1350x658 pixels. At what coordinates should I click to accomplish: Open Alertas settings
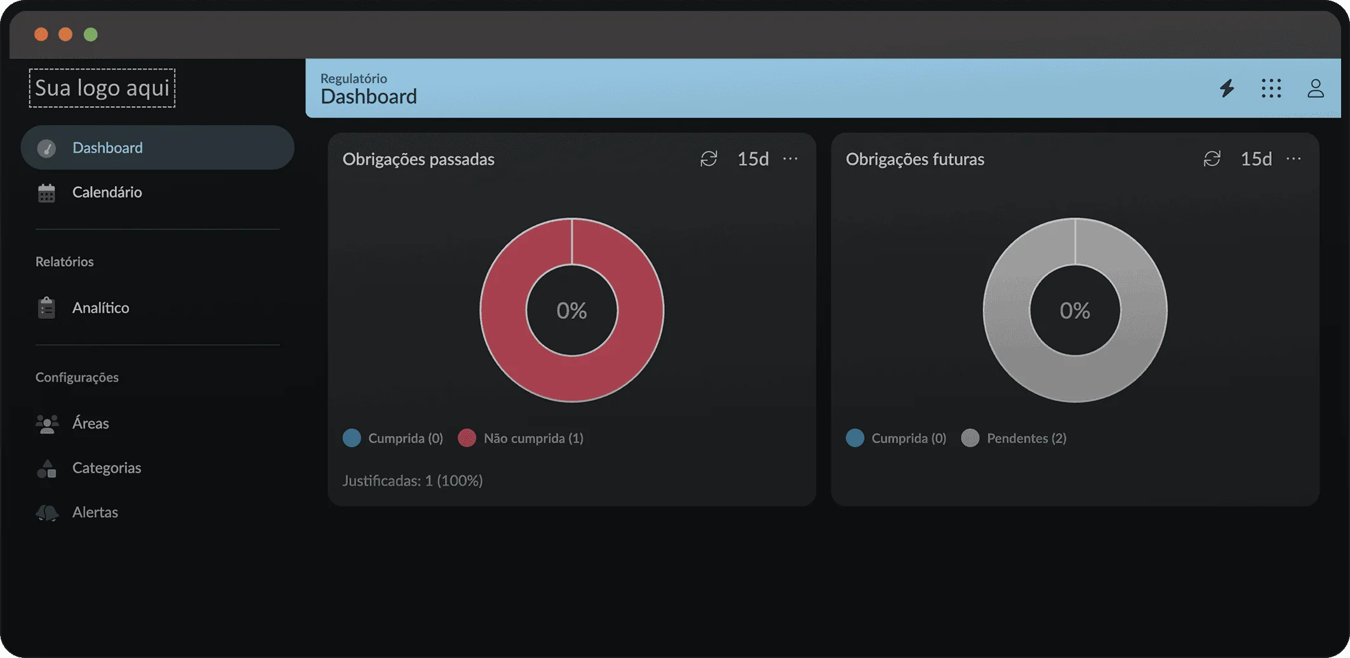pyautogui.click(x=157, y=512)
